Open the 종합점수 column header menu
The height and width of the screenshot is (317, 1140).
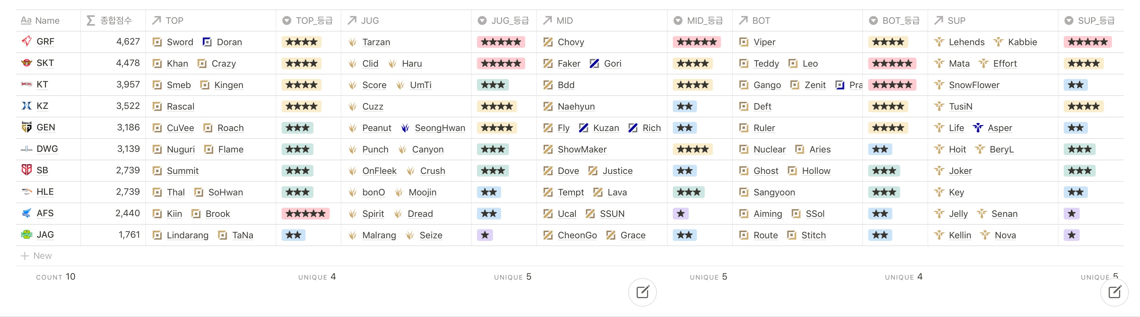point(113,21)
